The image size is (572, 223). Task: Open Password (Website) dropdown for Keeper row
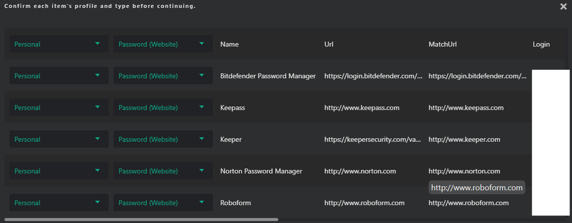163,139
